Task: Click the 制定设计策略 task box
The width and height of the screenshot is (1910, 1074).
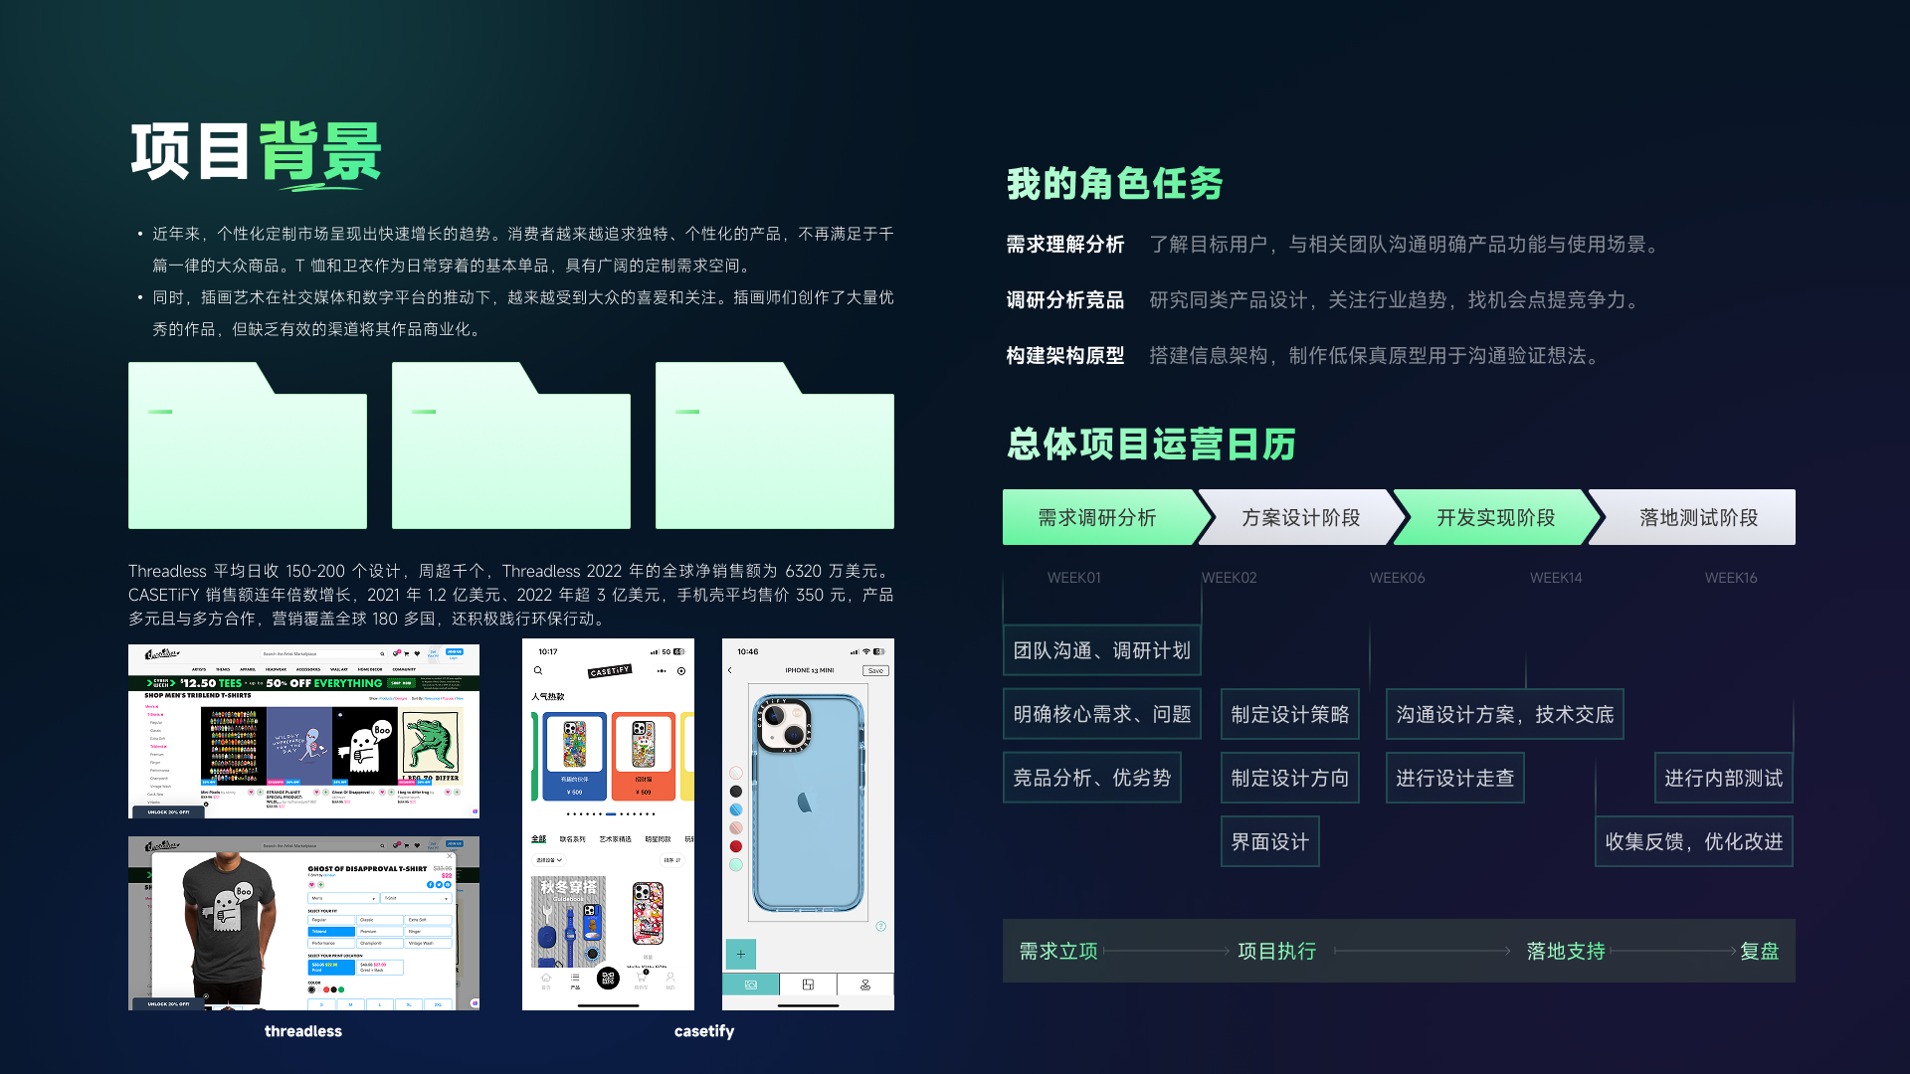Action: [1290, 714]
